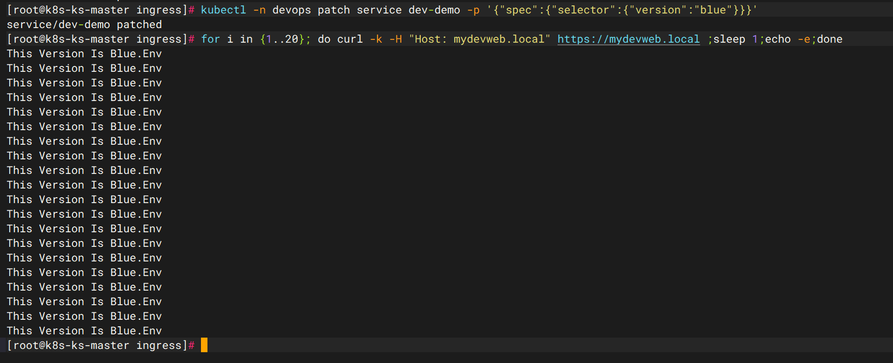Click the "for" keyword in loop command
The width and height of the screenshot is (893, 363).
tap(210, 39)
